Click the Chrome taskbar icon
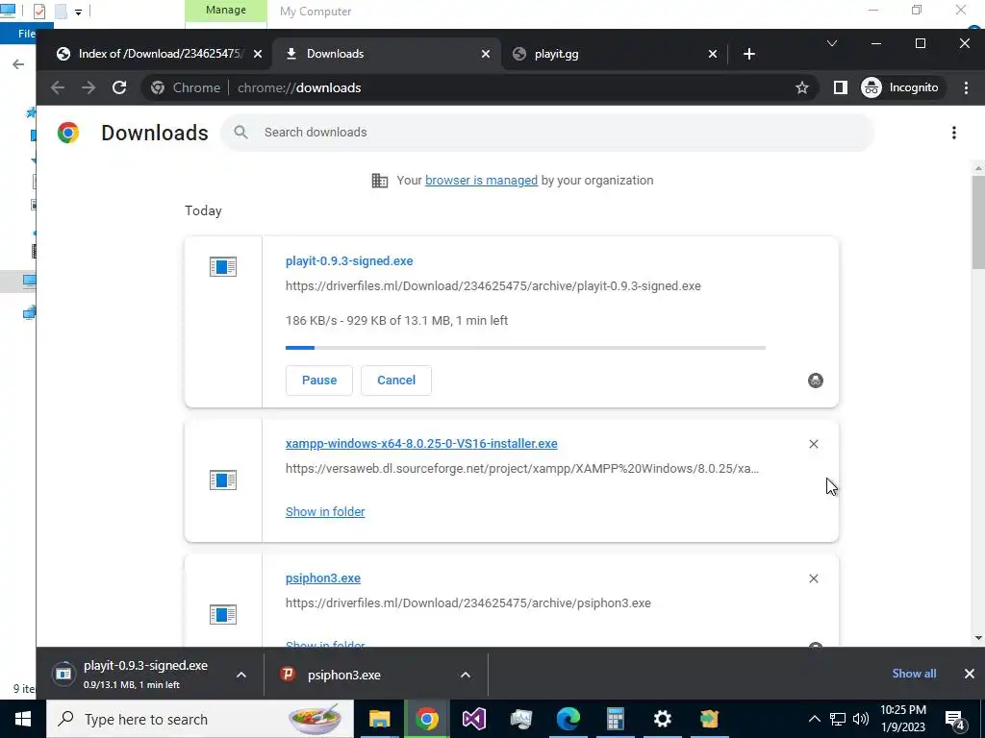 point(426,719)
